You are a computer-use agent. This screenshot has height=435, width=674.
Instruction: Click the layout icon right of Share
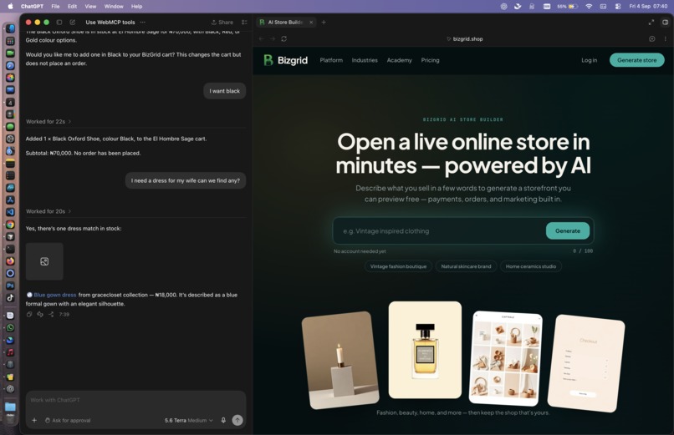pos(244,23)
